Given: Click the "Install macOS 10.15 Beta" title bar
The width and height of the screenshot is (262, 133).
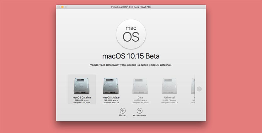Looking at the screenshot, I should (x=131, y=7).
